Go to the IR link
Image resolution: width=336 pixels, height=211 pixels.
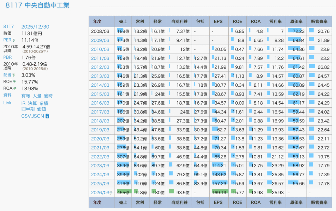(23, 103)
